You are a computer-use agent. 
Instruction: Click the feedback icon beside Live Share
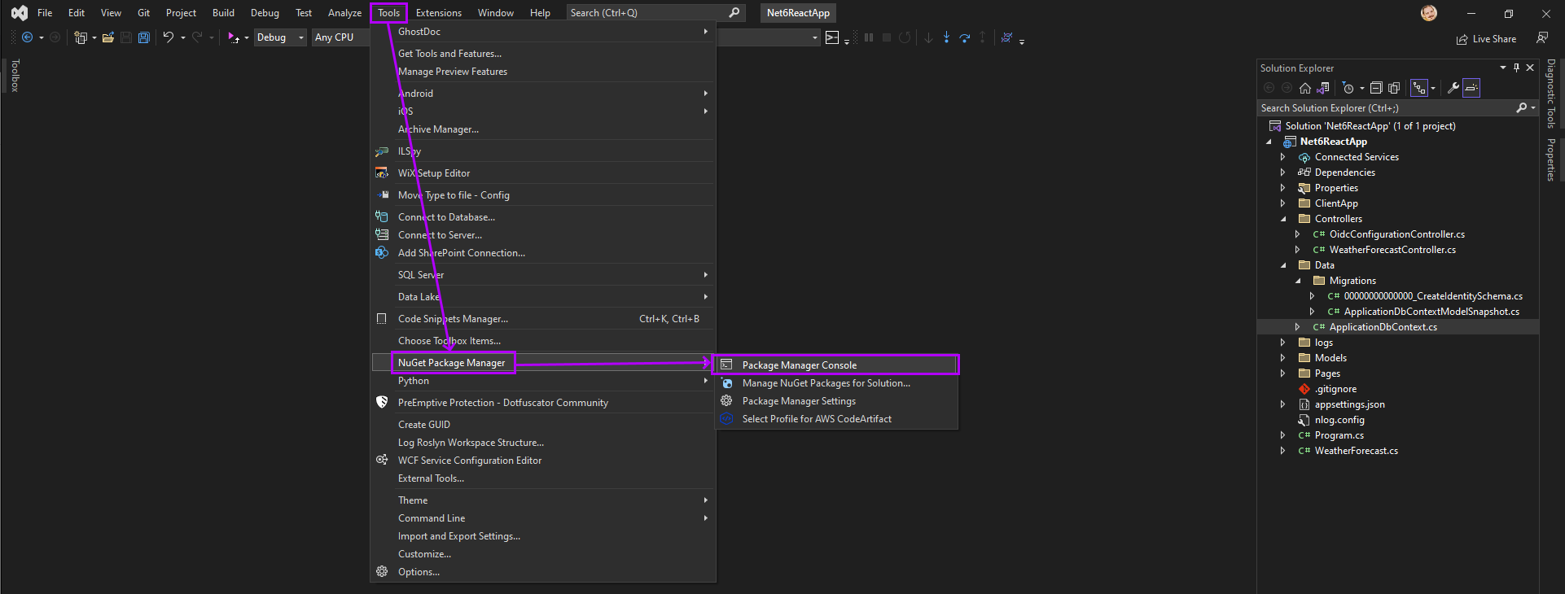coord(1541,38)
